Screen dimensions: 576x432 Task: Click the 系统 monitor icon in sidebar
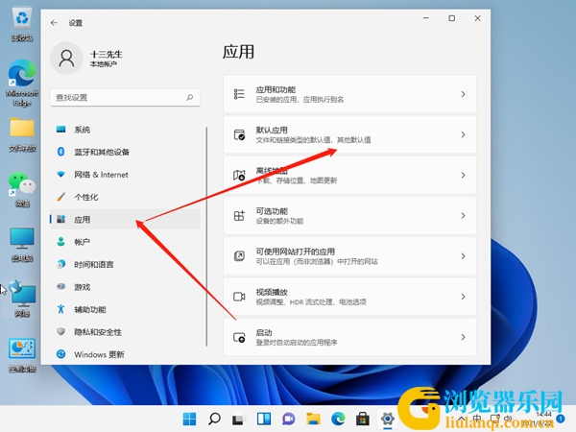pyautogui.click(x=61, y=130)
